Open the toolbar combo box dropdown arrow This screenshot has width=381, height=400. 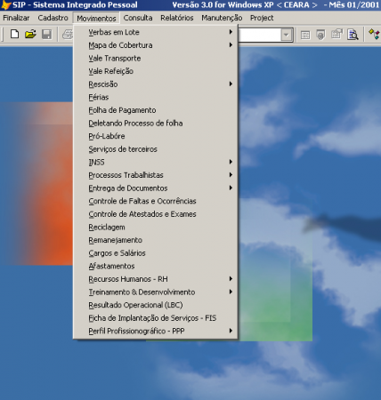point(286,35)
